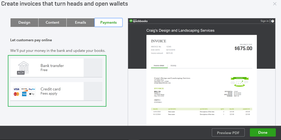Click the PayPal logo
The image size is (281, 140).
pyautogui.click(x=32, y=89)
